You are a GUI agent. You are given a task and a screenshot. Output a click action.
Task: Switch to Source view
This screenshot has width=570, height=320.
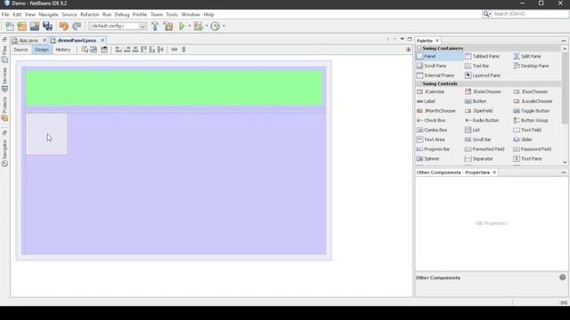point(20,50)
